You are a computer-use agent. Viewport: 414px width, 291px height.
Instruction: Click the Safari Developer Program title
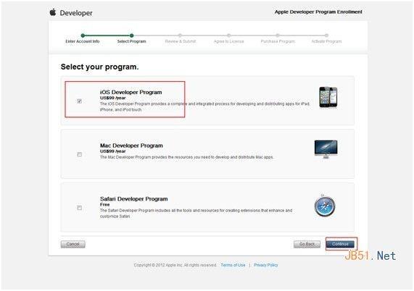[134, 199]
